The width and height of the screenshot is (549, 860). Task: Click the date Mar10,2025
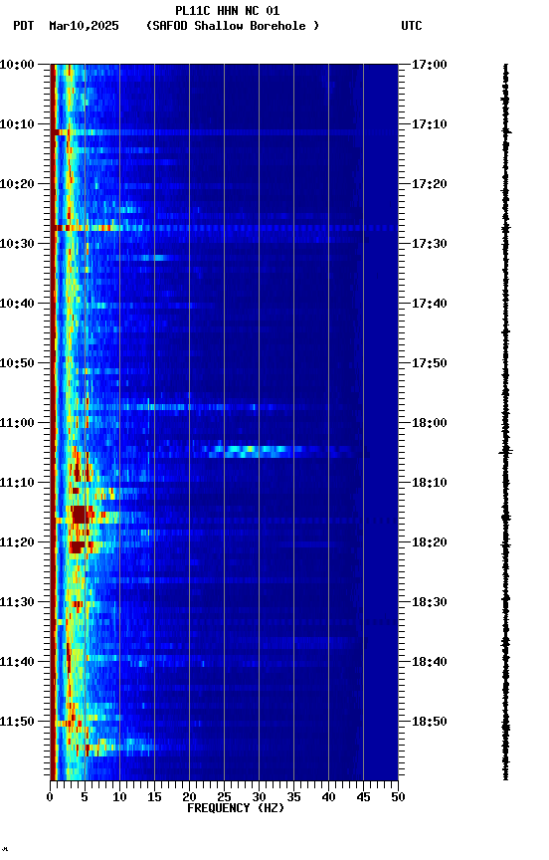click(84, 26)
